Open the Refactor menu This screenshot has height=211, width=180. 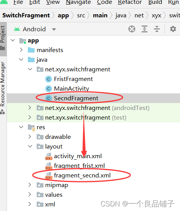coord(130,2)
